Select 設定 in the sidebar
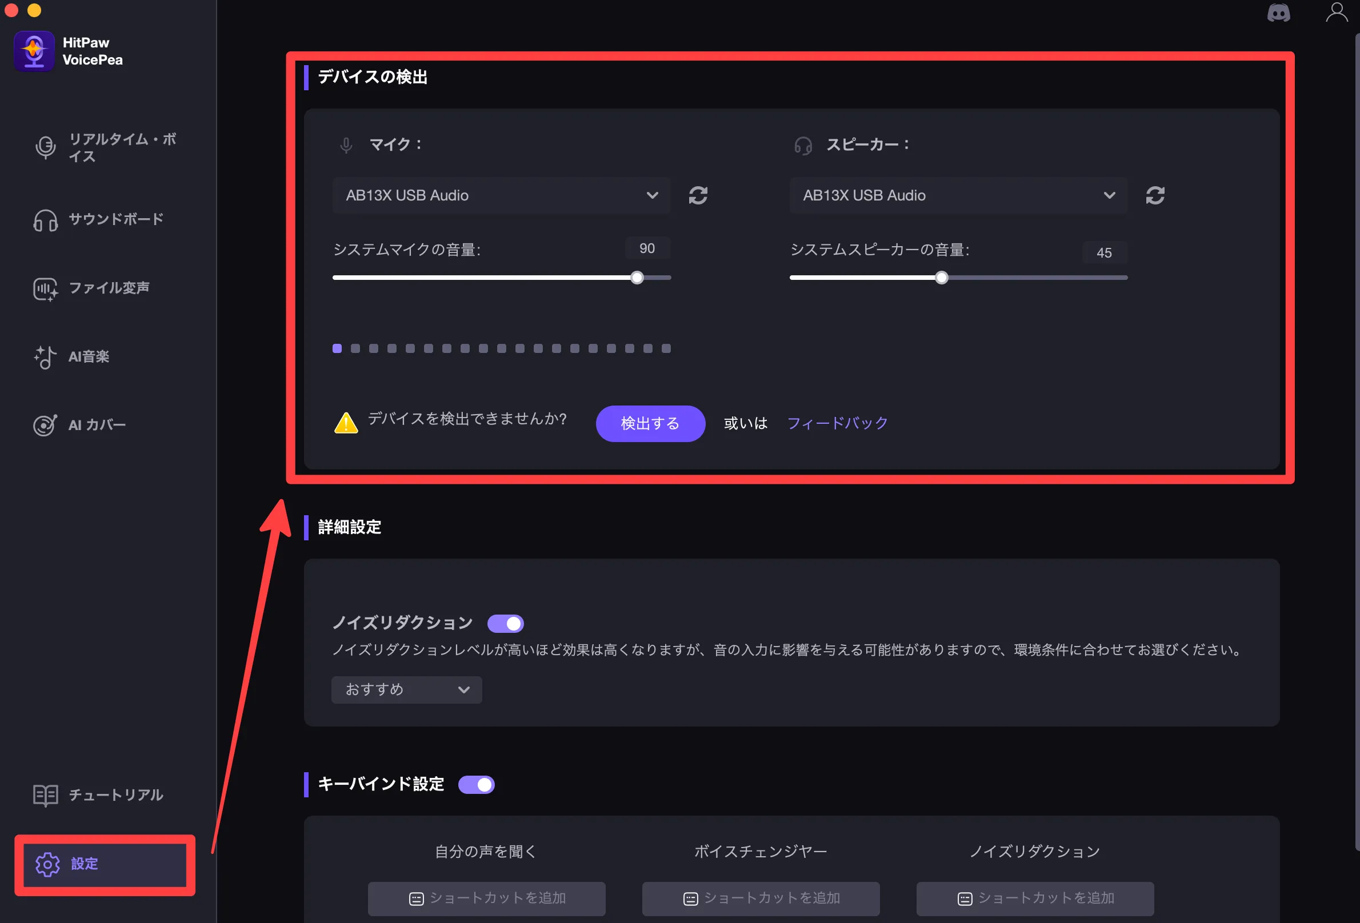Image resolution: width=1360 pixels, height=923 pixels. [105, 865]
